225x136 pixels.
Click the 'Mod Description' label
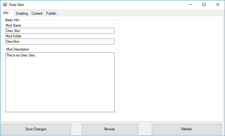point(18,49)
